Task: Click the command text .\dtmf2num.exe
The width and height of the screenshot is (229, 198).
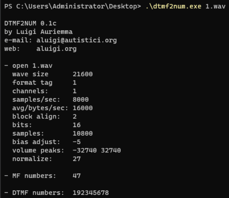Action: pos(173,6)
